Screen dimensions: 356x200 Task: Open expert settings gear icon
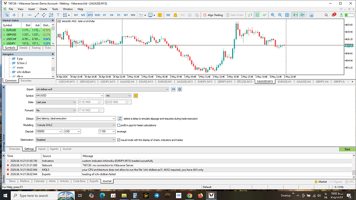pos(180,89)
